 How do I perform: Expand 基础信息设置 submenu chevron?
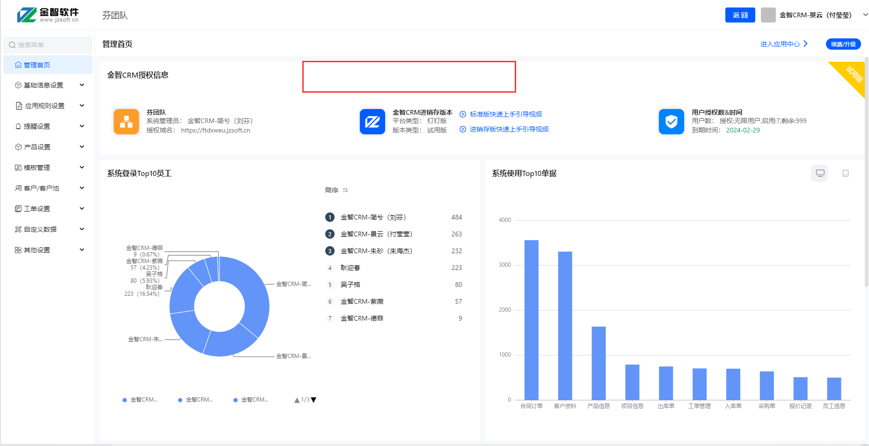[82, 85]
